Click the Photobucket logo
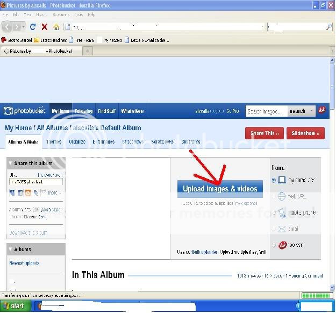The image size is (336, 313). point(25,111)
